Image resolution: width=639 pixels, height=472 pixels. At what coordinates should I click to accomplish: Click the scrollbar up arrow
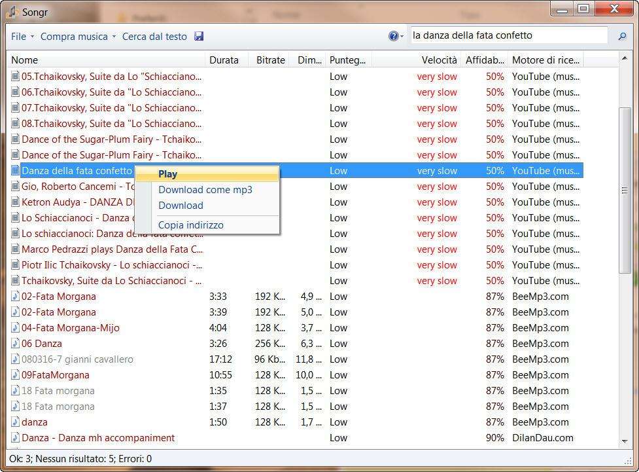coord(625,58)
